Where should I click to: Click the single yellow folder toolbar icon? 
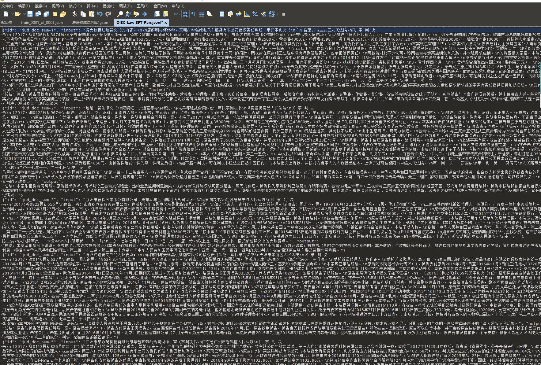pyautogui.click(x=55, y=14)
